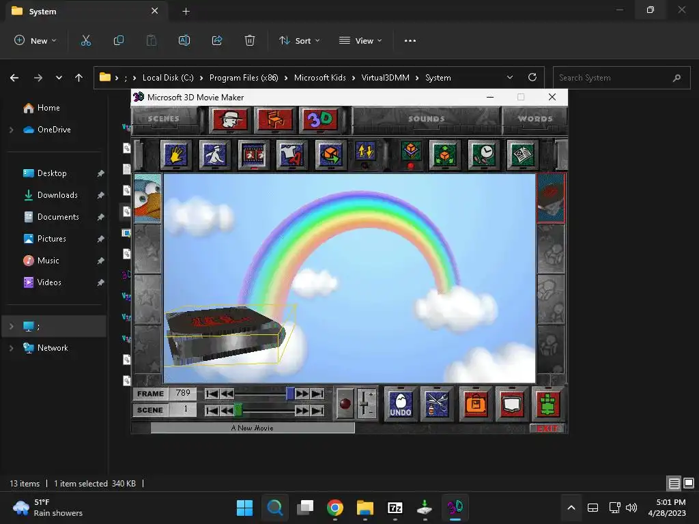Viewport: 699px width, 524px height.
Task: Open See more options in Explorer
Action: coord(410,40)
